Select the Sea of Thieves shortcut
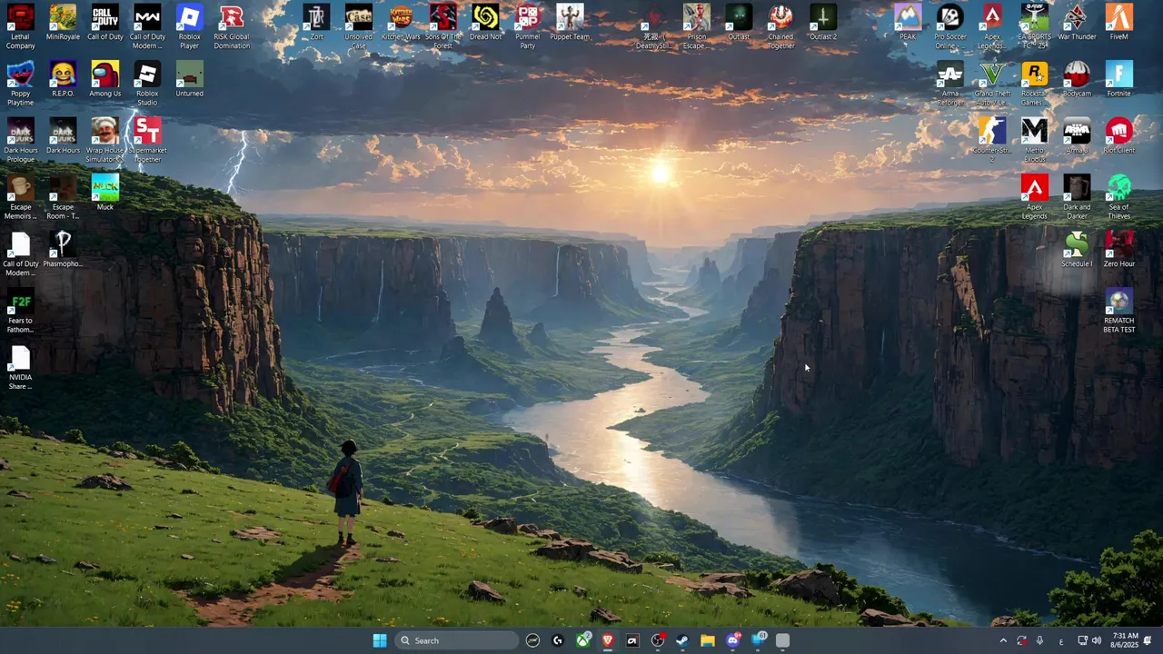This screenshot has height=654, width=1163. pyautogui.click(x=1118, y=196)
